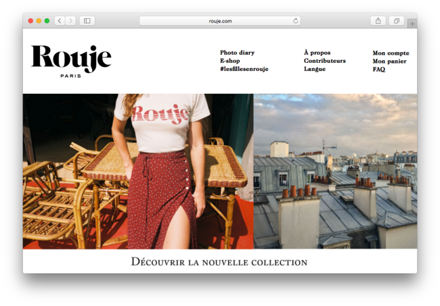440x306 pixels.
Task: Click the Paris rooftops photo
Action: click(335, 172)
